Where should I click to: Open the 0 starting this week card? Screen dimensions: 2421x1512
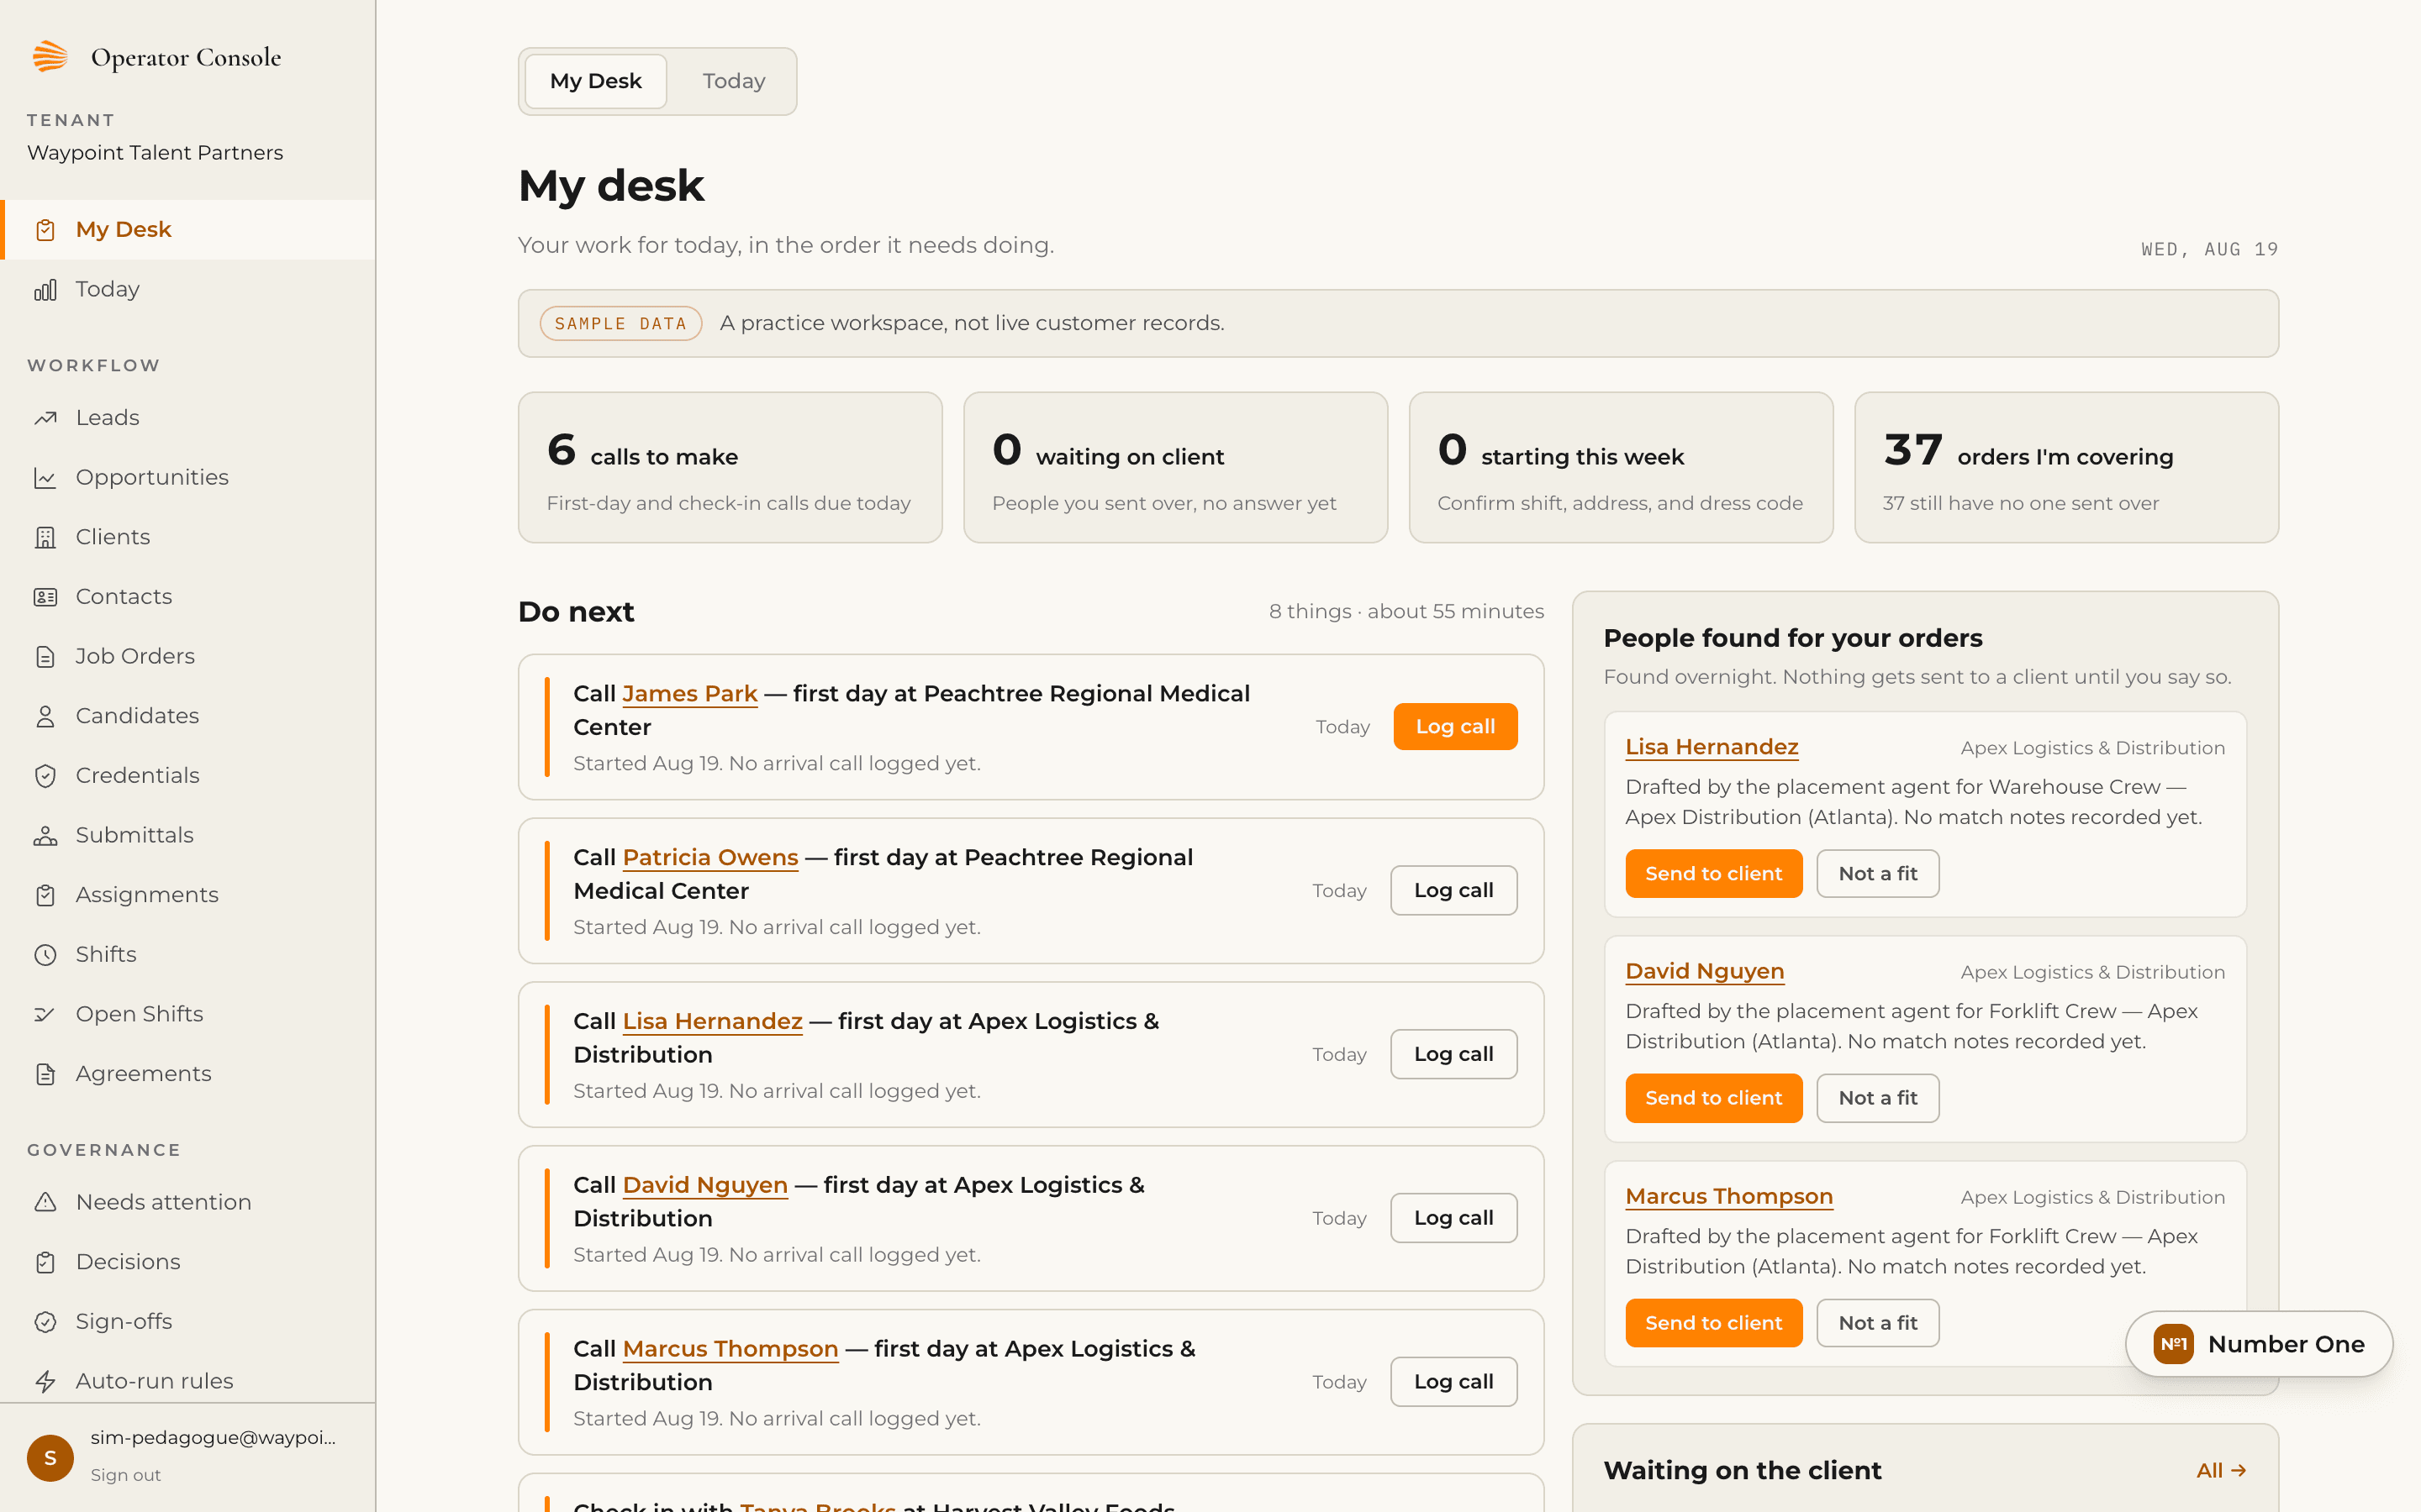click(x=1621, y=468)
